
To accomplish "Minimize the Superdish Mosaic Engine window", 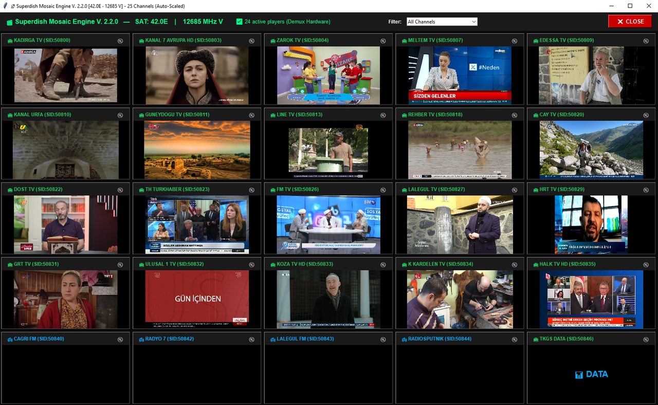I will 612,6.
